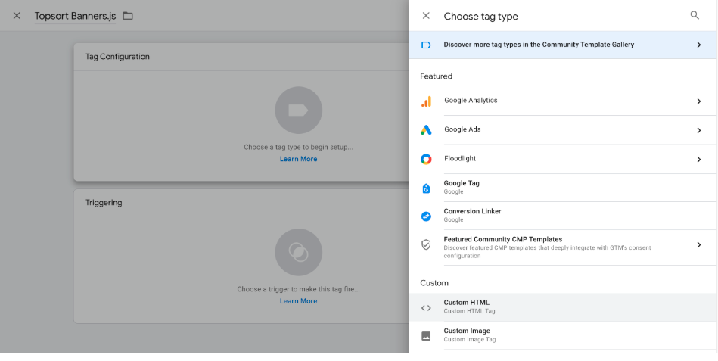Screen dimensions: 718x361
Task: Click the Floodlight circular icon
Action: (426, 159)
